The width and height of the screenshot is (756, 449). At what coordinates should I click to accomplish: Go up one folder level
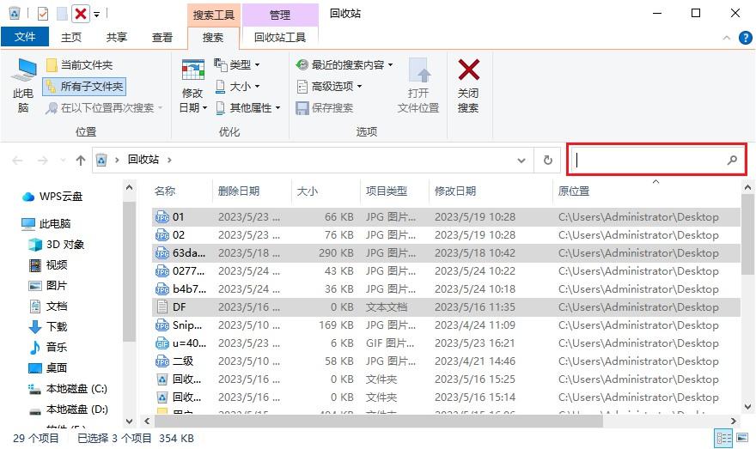pos(81,160)
